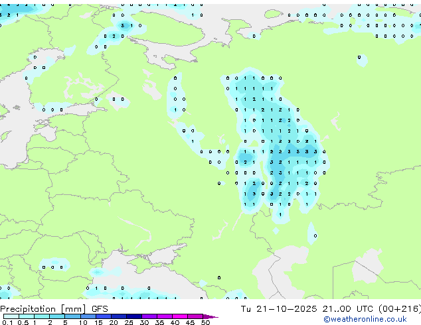Click the above-50 mm legend arrow tip
Screen dimensions: 421x325
click(210, 316)
